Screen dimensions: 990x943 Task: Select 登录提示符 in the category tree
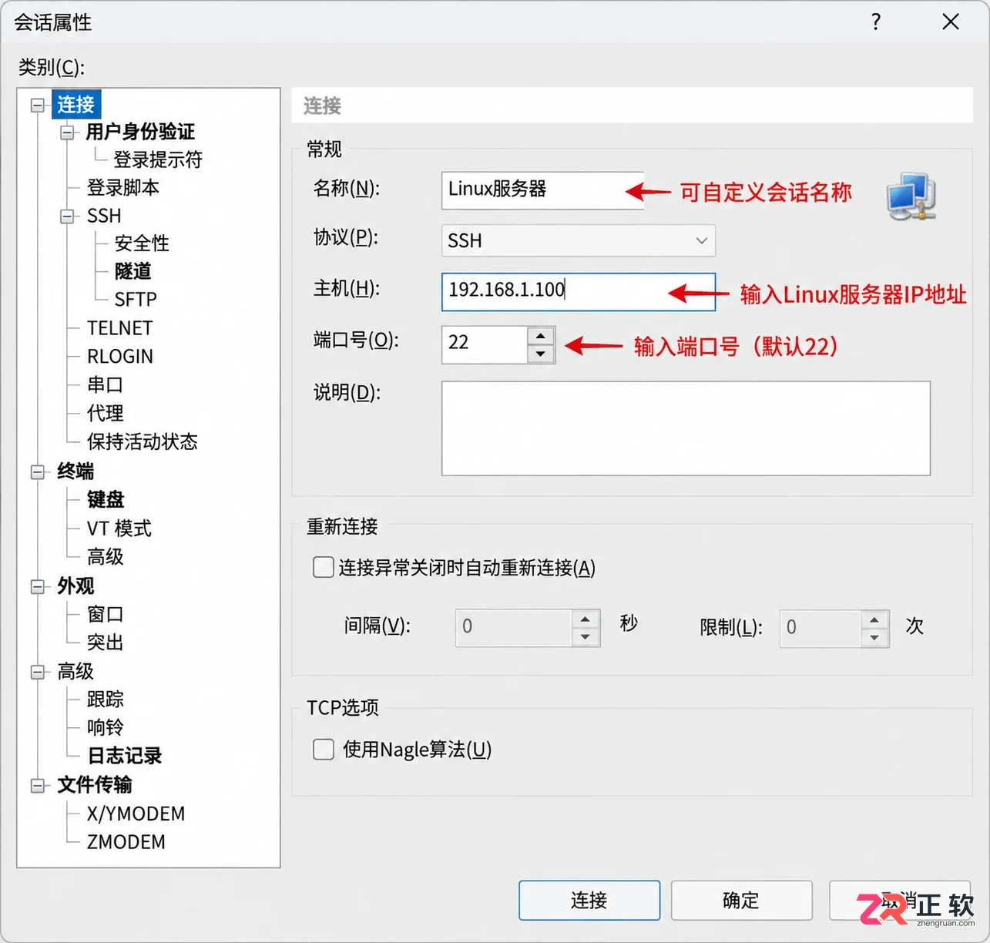point(158,159)
